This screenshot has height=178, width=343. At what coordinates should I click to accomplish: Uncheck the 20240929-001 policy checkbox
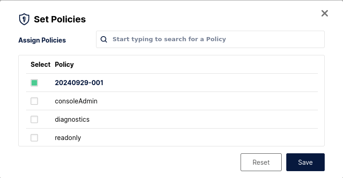[x=34, y=83]
